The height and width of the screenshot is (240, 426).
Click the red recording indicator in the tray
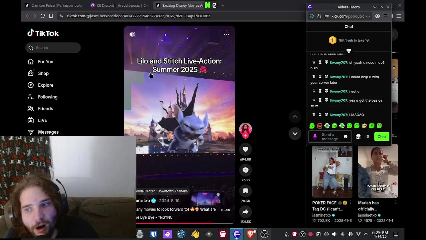[311, 234]
